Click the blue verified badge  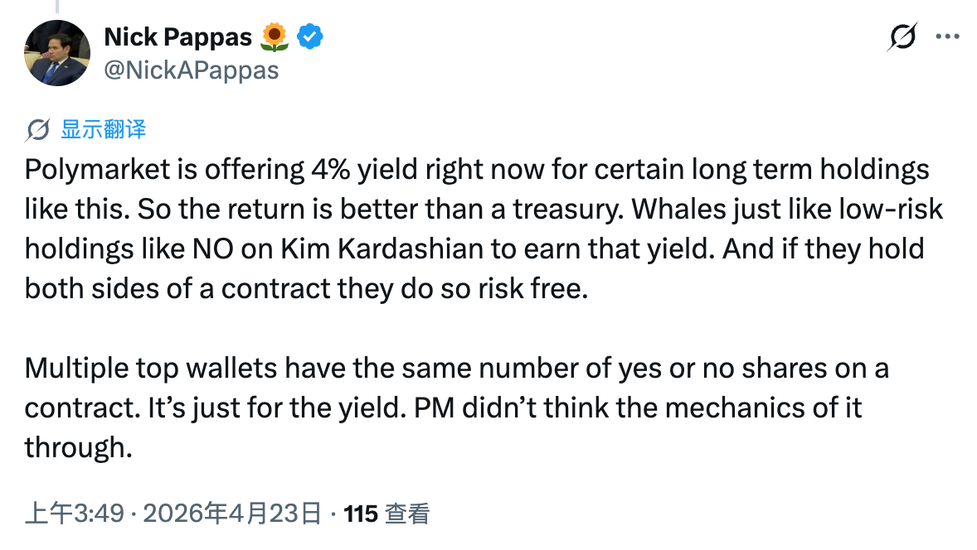pos(311,36)
